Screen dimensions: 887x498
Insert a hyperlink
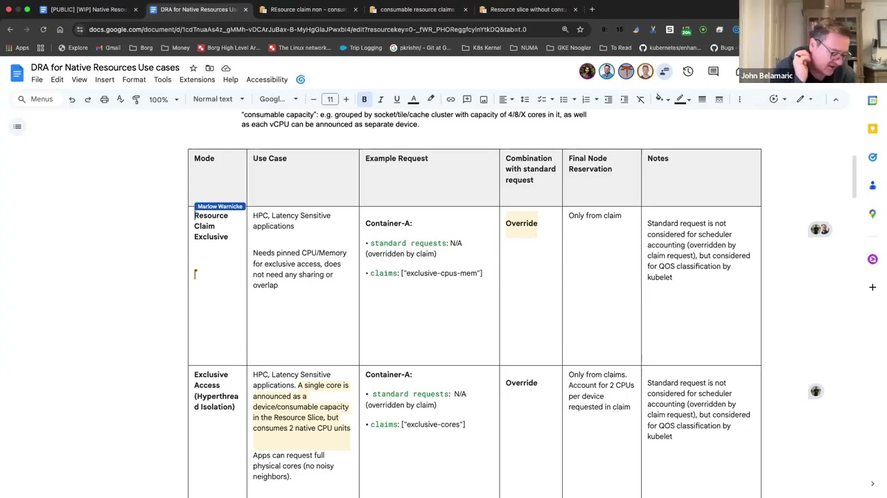click(450, 100)
